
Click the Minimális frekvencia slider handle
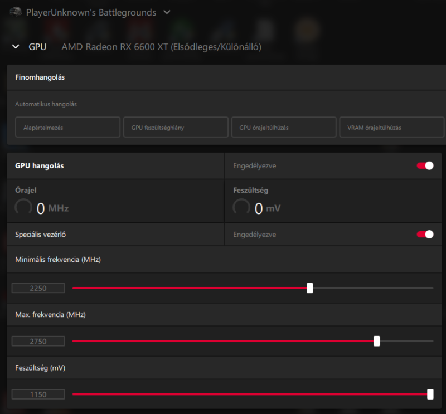[310, 288]
